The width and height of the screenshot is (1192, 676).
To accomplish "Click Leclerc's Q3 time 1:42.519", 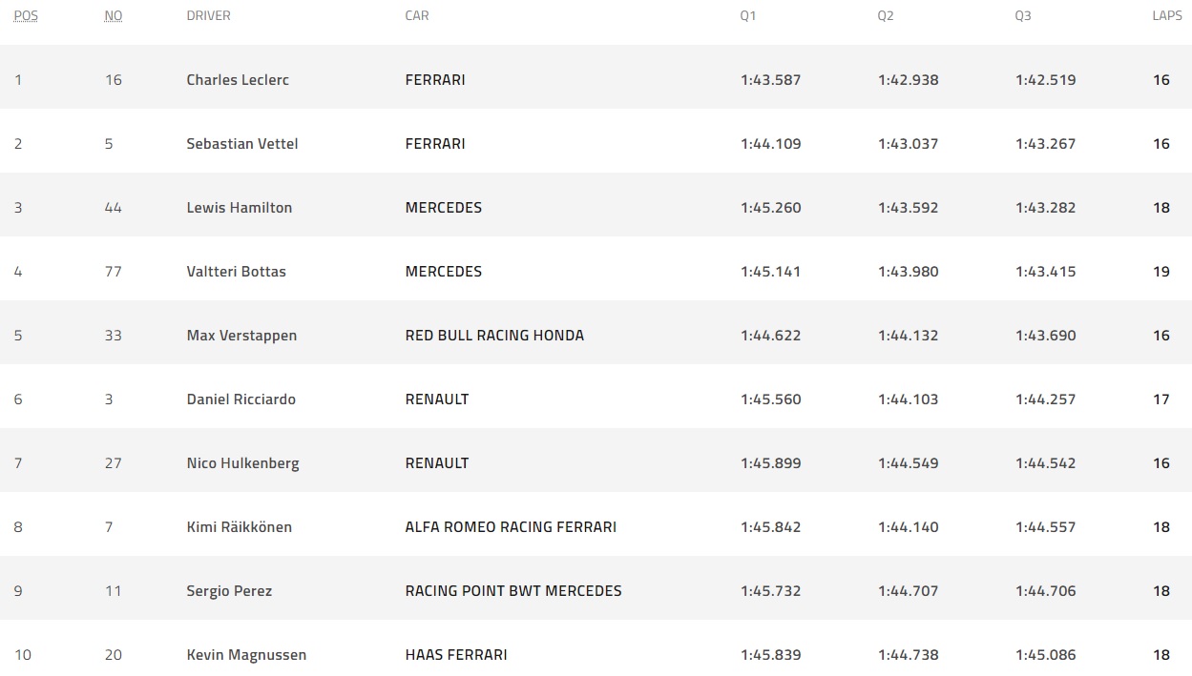I will [1045, 80].
